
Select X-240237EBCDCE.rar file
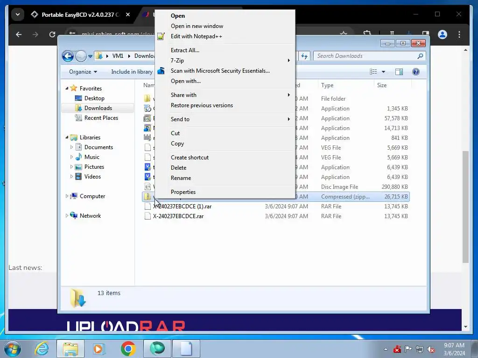point(178,216)
